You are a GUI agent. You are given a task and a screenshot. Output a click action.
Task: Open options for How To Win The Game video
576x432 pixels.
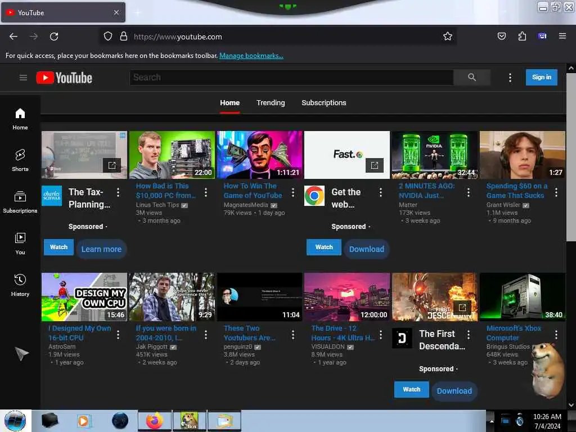[292, 192]
